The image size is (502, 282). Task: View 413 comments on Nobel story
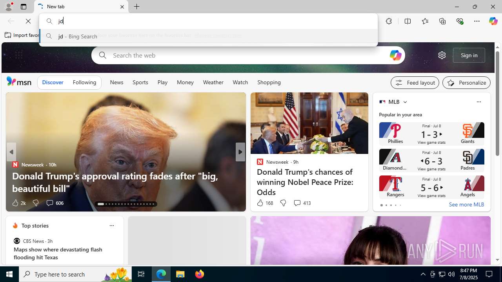click(x=302, y=203)
